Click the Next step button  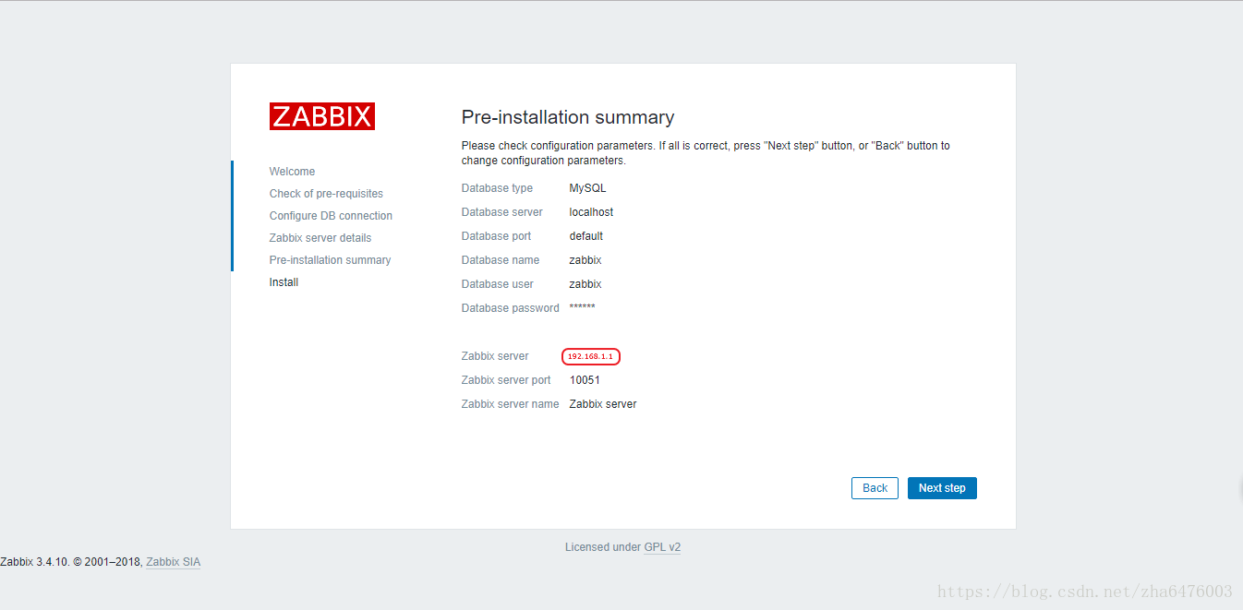942,488
